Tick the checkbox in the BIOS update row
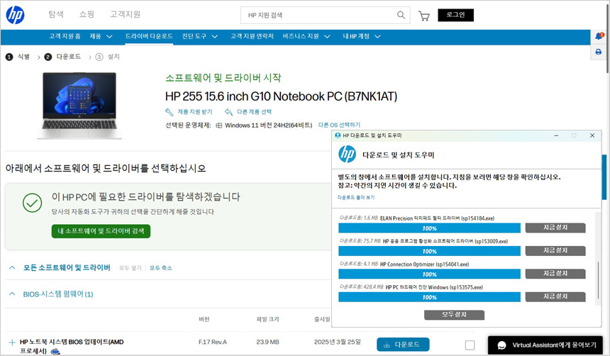The width and height of the screenshot is (610, 356). point(470,345)
